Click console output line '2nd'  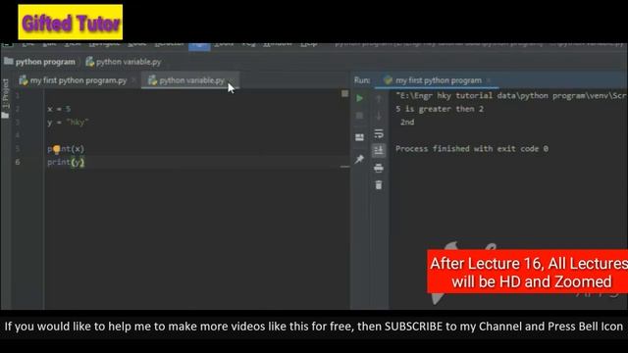coord(407,122)
